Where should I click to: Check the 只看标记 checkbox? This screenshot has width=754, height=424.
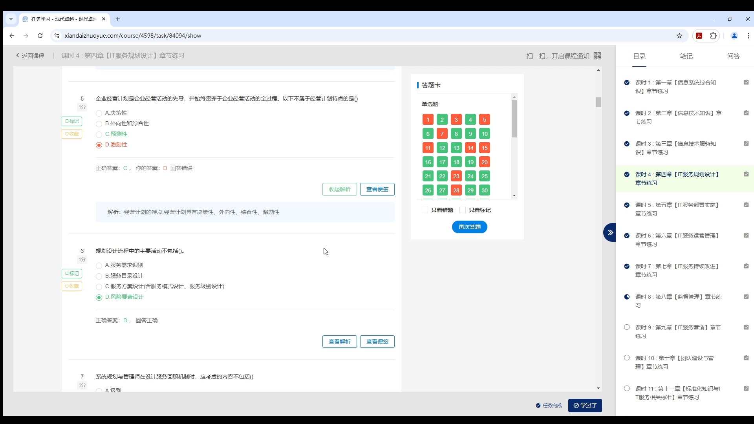(463, 210)
